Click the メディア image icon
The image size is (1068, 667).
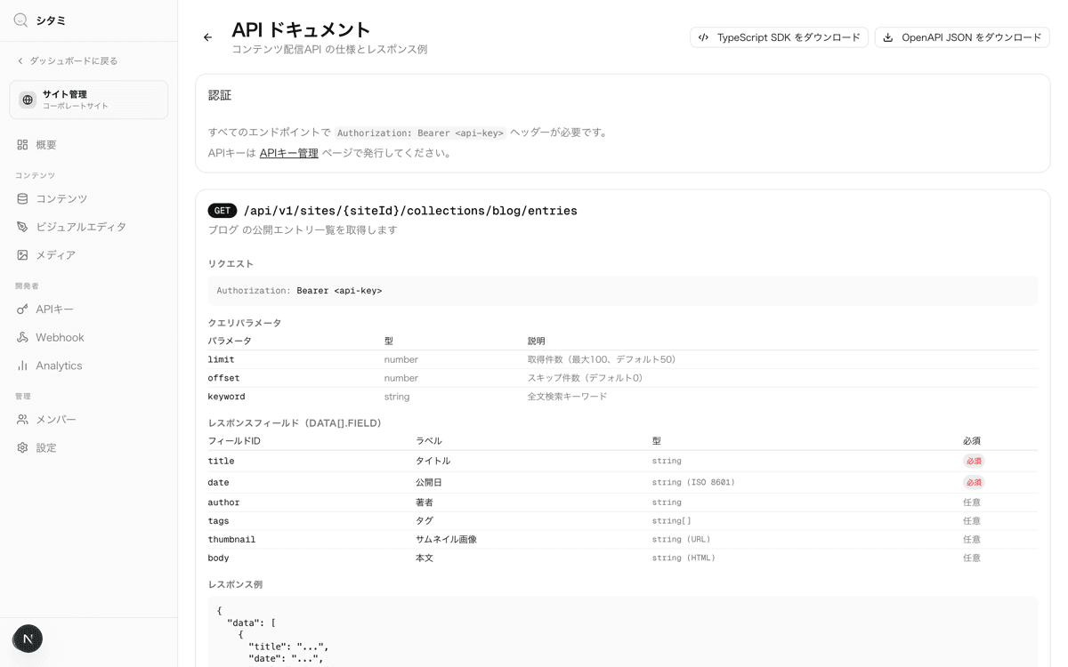[22, 255]
